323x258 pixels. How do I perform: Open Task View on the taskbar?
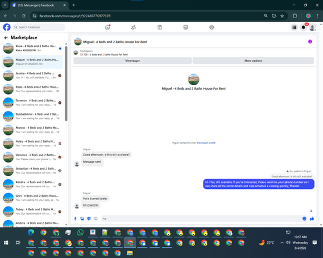[x=18, y=243]
